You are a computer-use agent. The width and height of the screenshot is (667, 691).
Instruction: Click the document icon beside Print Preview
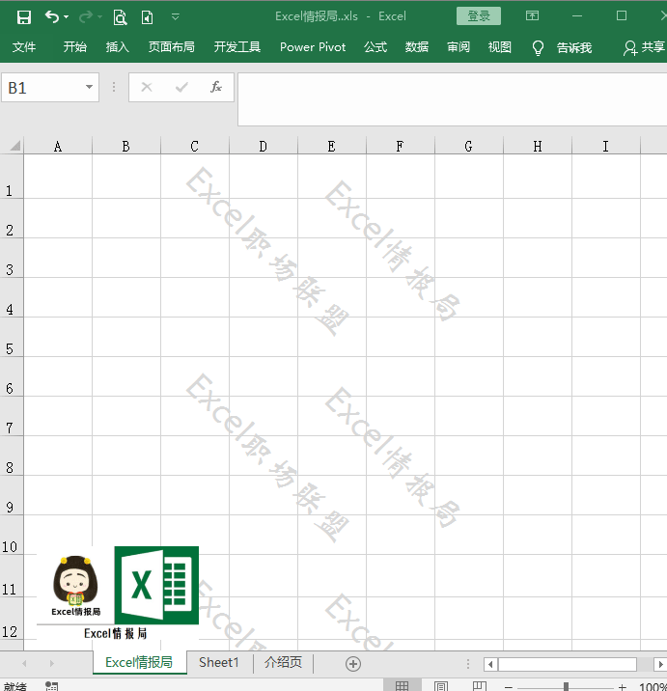tap(148, 17)
